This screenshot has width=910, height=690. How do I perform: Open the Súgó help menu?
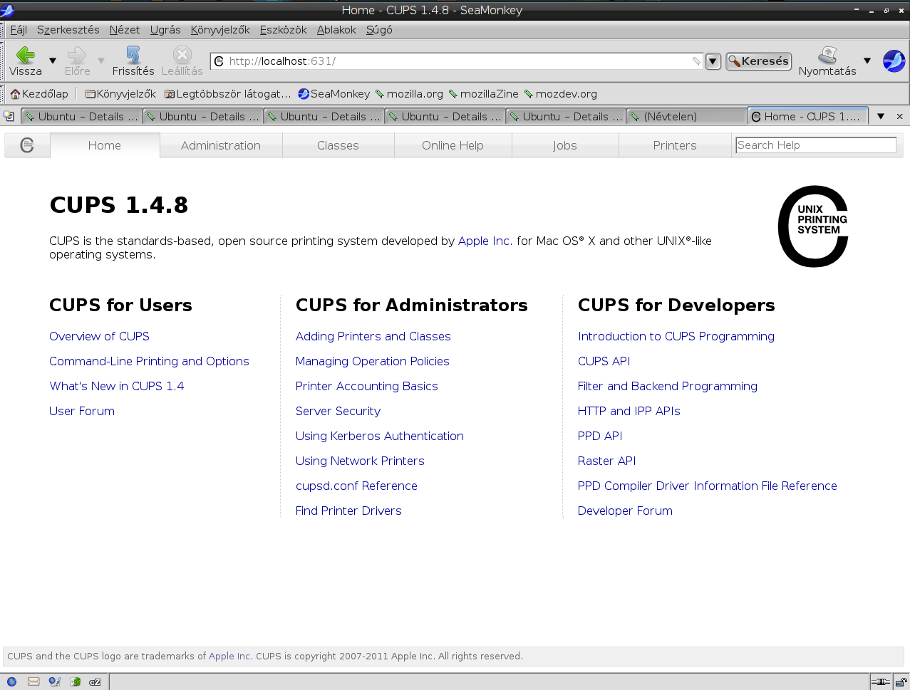coord(379,30)
